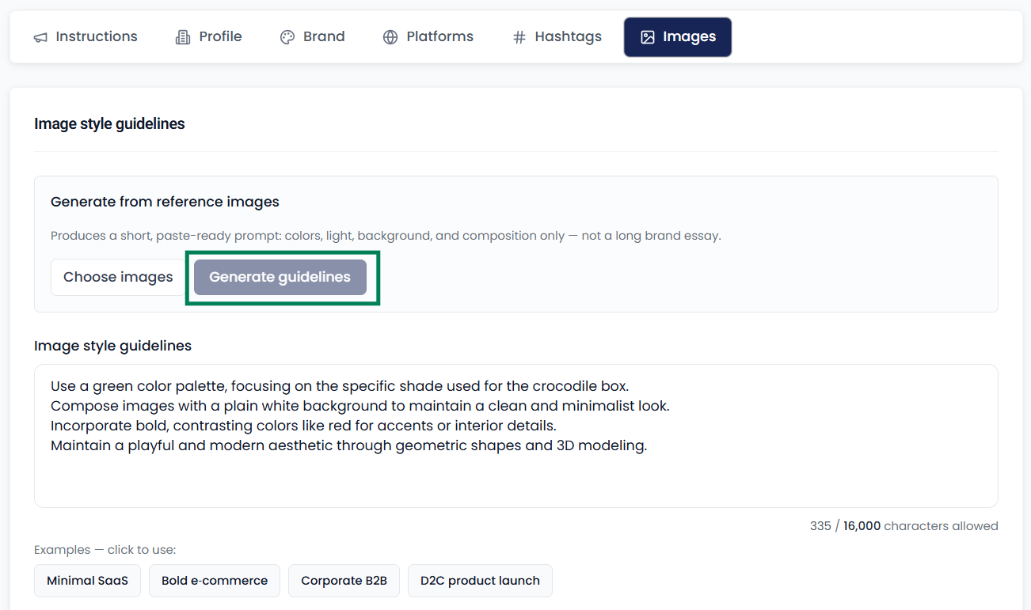Click the 'Image style guidelines' section heading
The width and height of the screenshot is (1031, 610).
[x=109, y=124]
